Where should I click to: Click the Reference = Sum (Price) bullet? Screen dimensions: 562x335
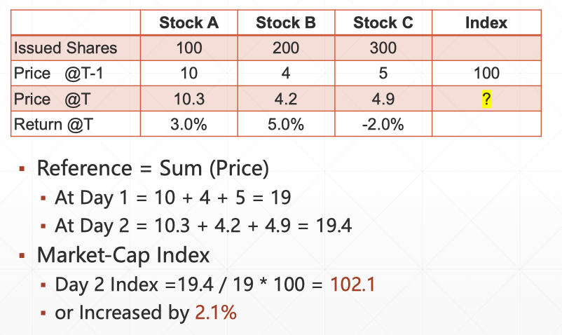(153, 168)
